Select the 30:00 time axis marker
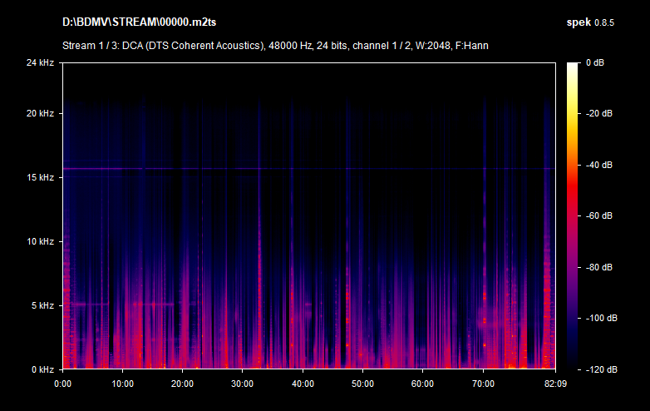Viewport: 650px width, 411px height. pos(242,384)
